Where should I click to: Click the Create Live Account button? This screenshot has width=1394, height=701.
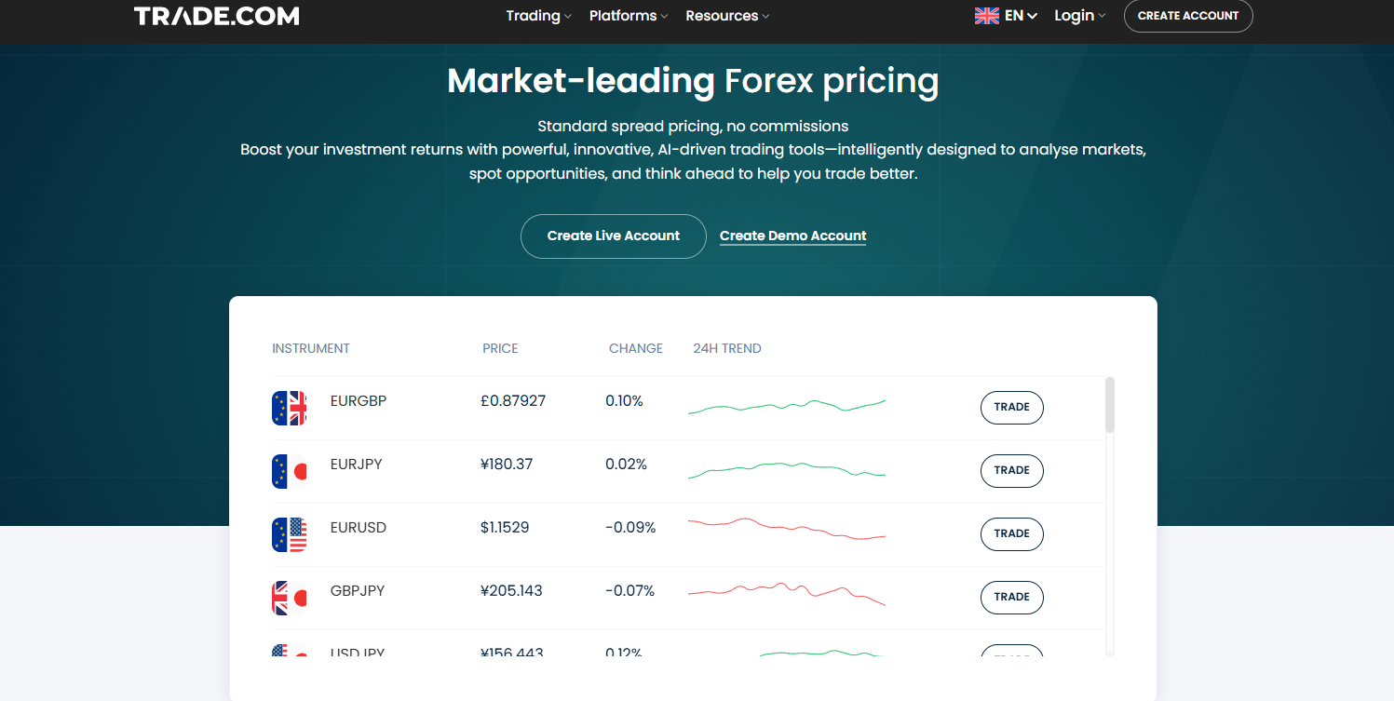[613, 236]
